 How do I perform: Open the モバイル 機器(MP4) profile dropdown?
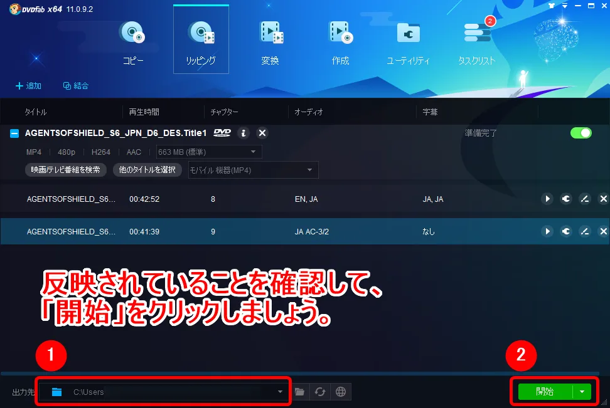pos(254,170)
